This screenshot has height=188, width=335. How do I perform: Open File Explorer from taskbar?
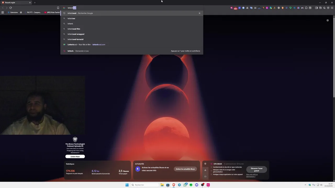click(x=162, y=185)
